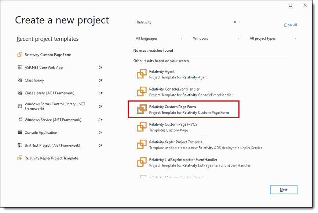The height and width of the screenshot is (213, 318).
Task: Choose recent Unit Test Project (.NET Framework) label
Action: click(52, 145)
